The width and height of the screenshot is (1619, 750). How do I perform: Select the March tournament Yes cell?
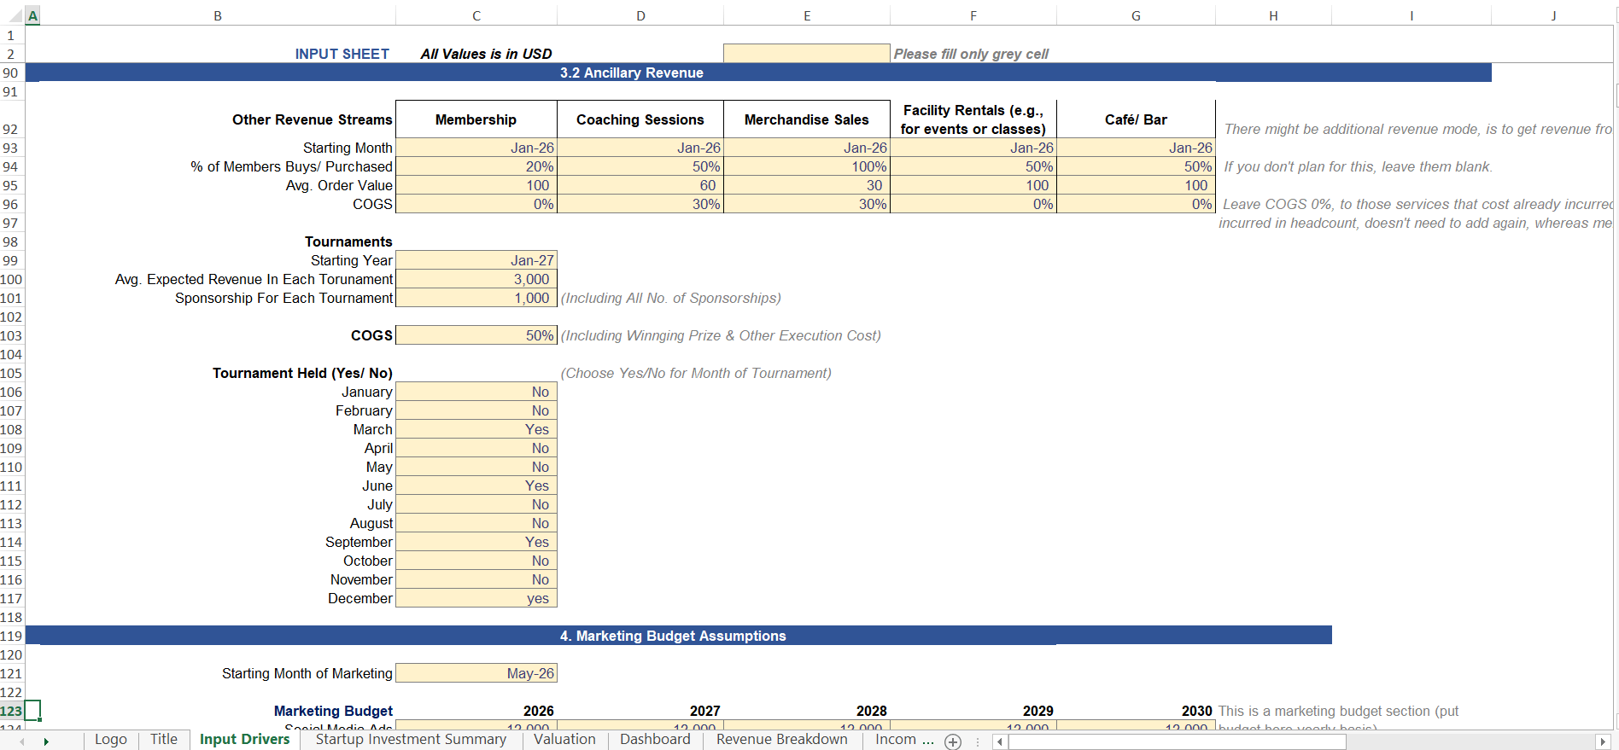[x=476, y=429]
